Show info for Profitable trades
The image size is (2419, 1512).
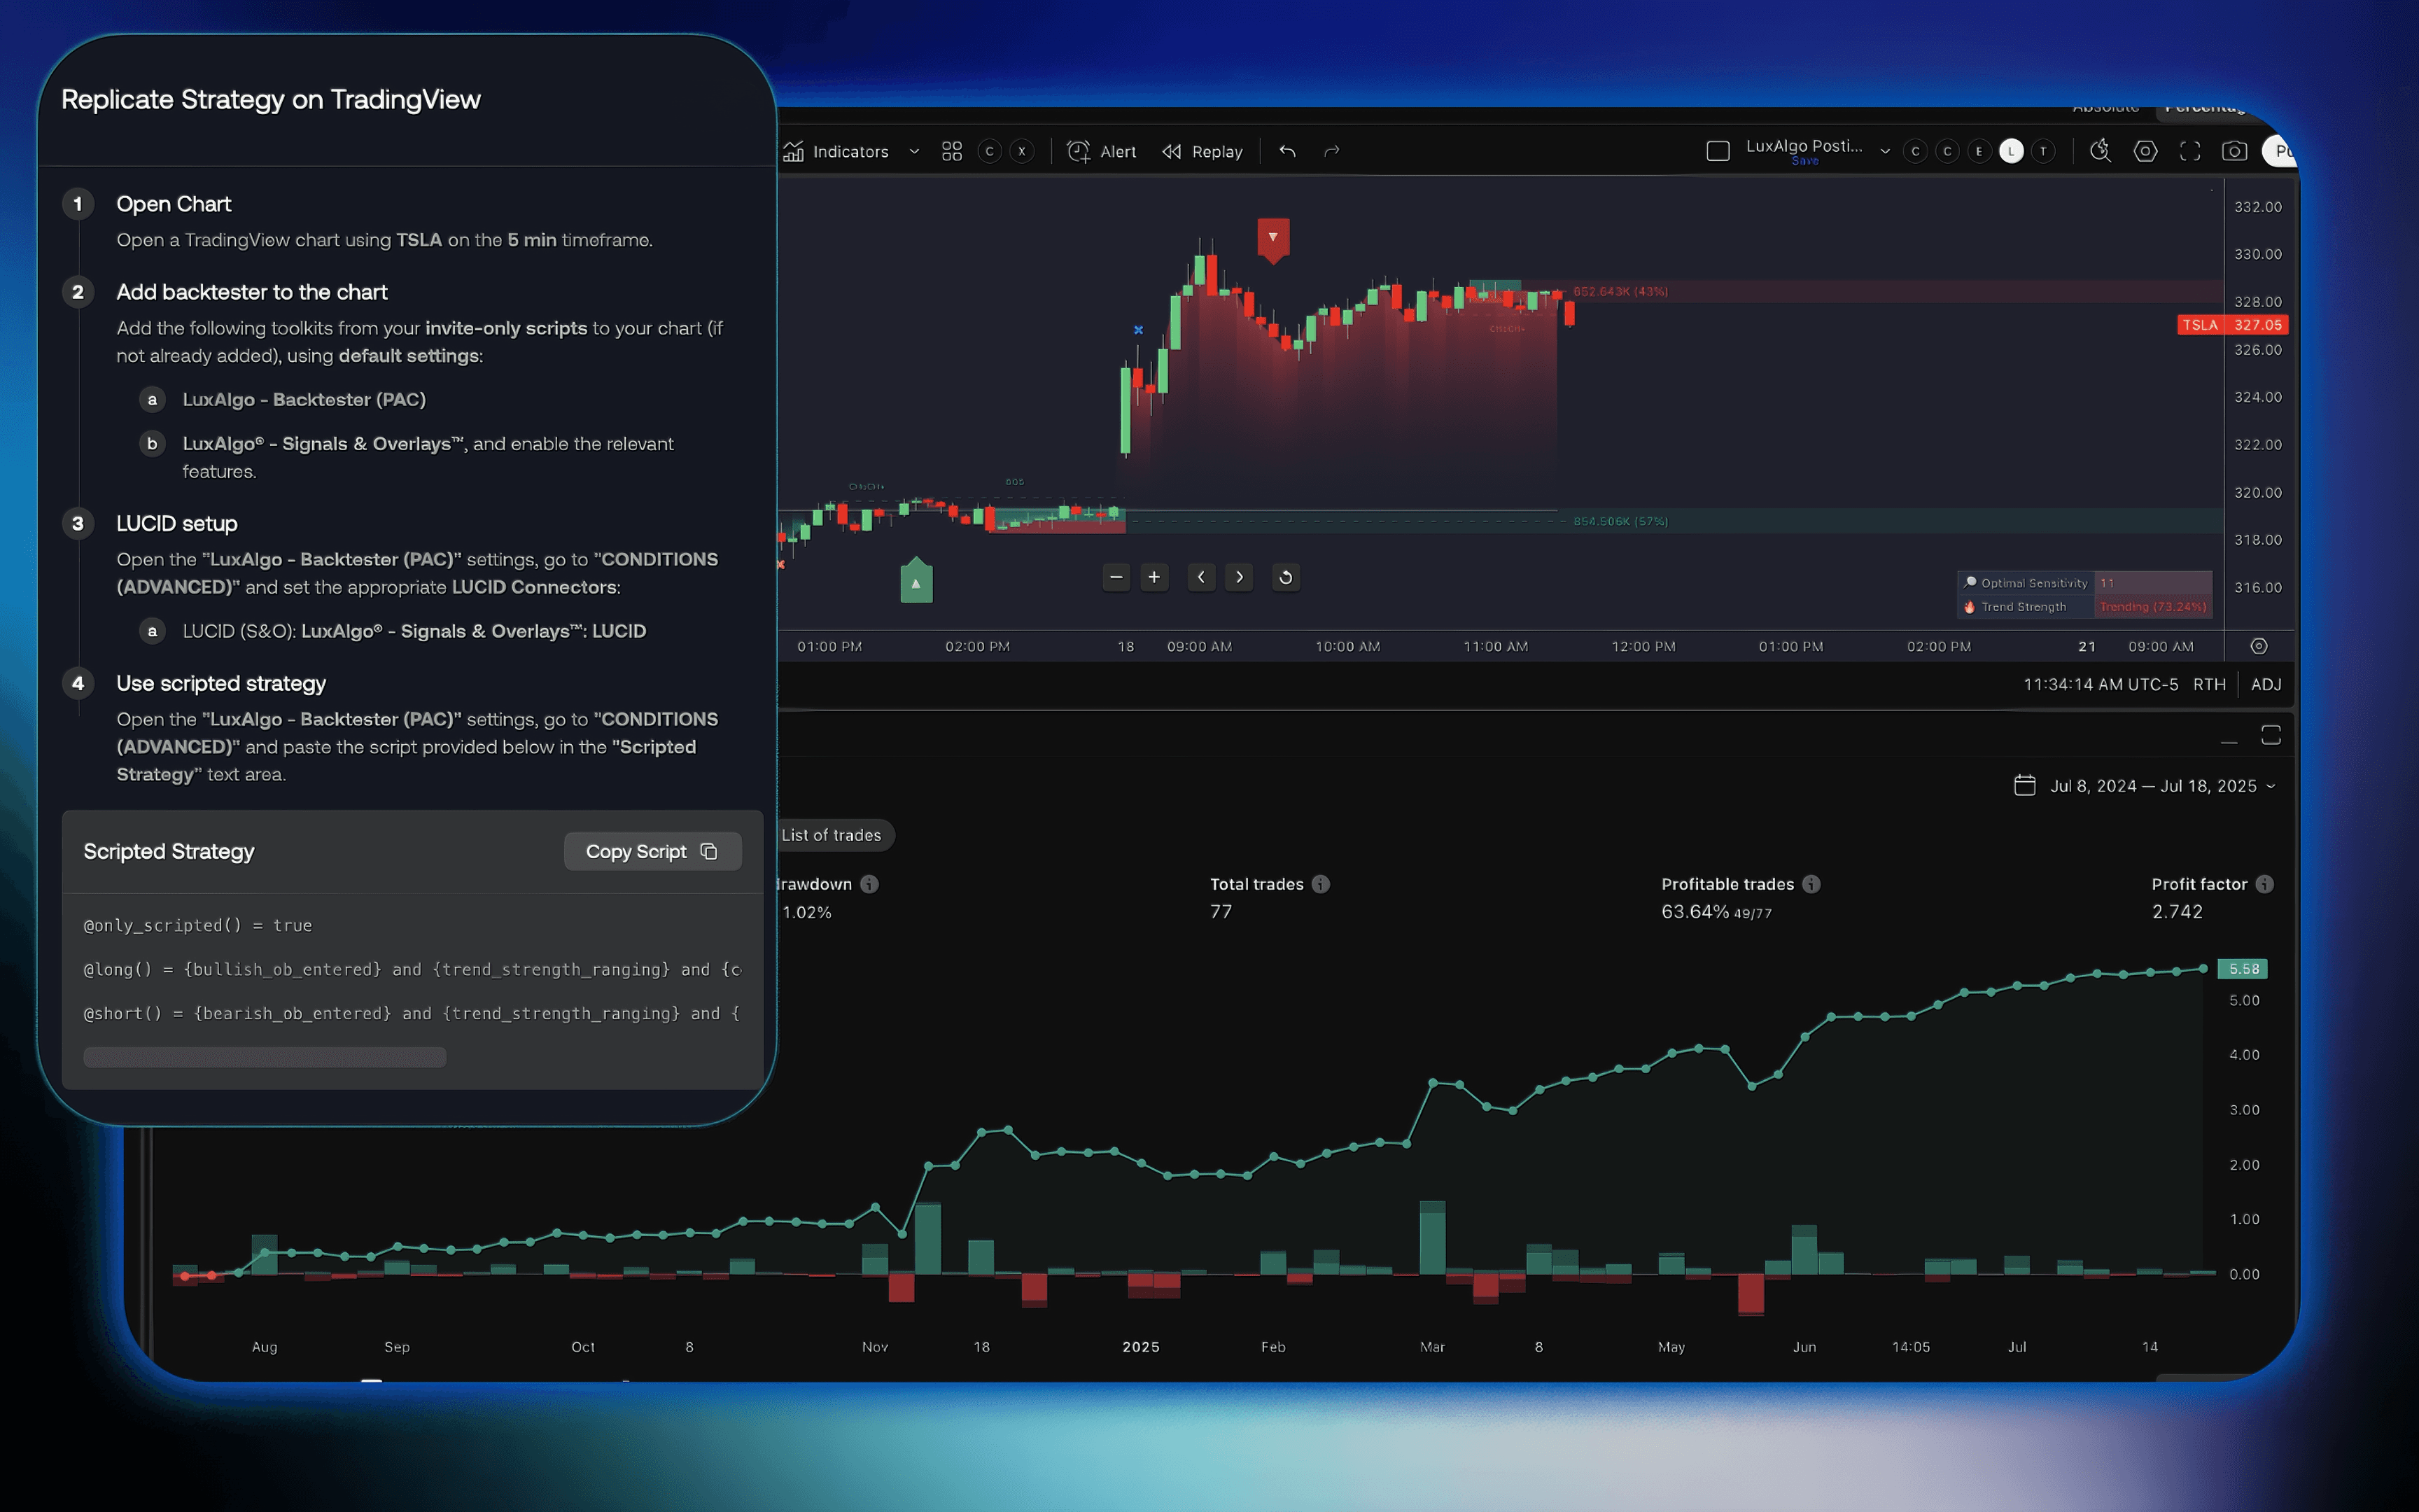click(x=1811, y=884)
